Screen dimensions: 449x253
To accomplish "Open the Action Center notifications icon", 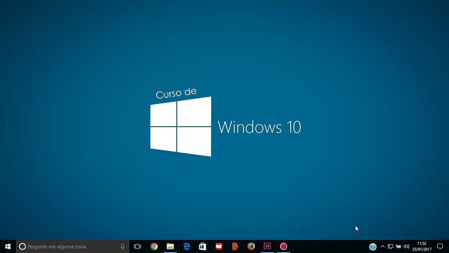I will tap(440, 247).
